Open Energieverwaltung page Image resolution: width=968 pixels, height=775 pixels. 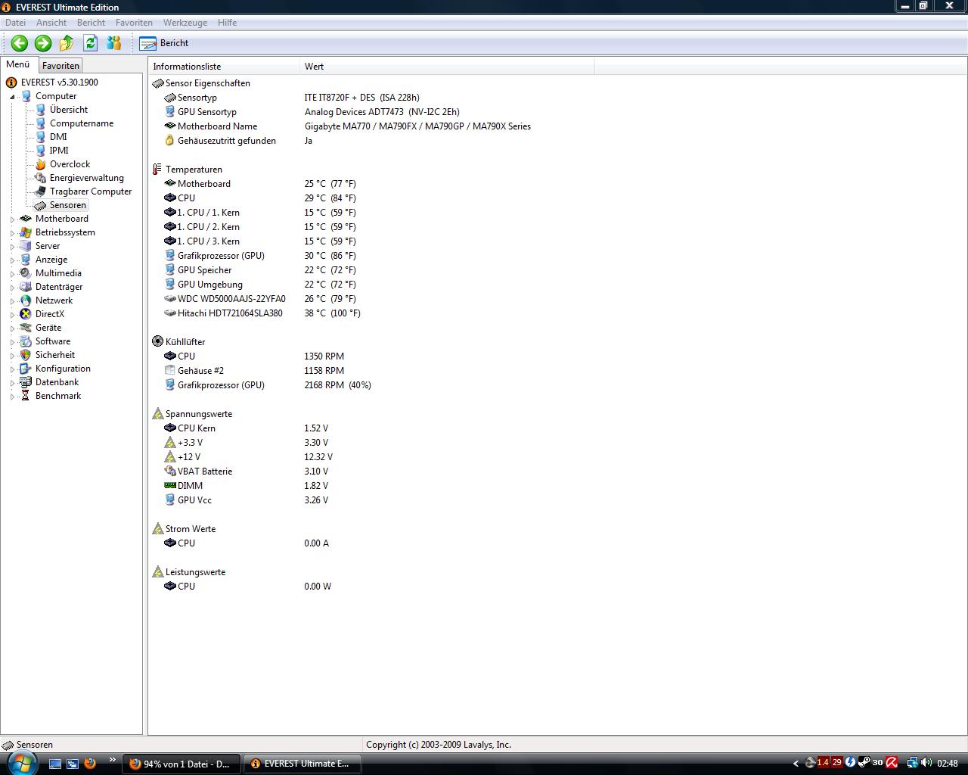tap(87, 178)
